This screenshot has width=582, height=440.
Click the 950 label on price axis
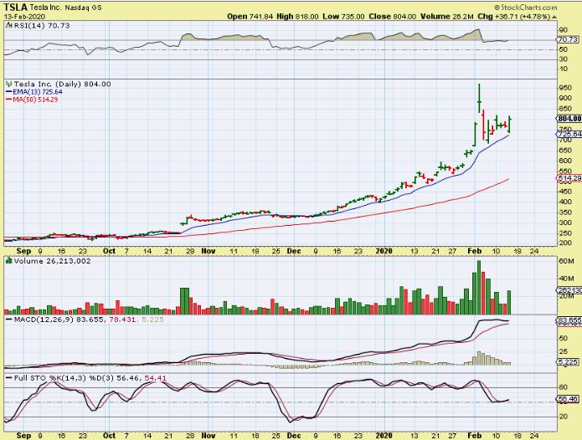click(565, 88)
